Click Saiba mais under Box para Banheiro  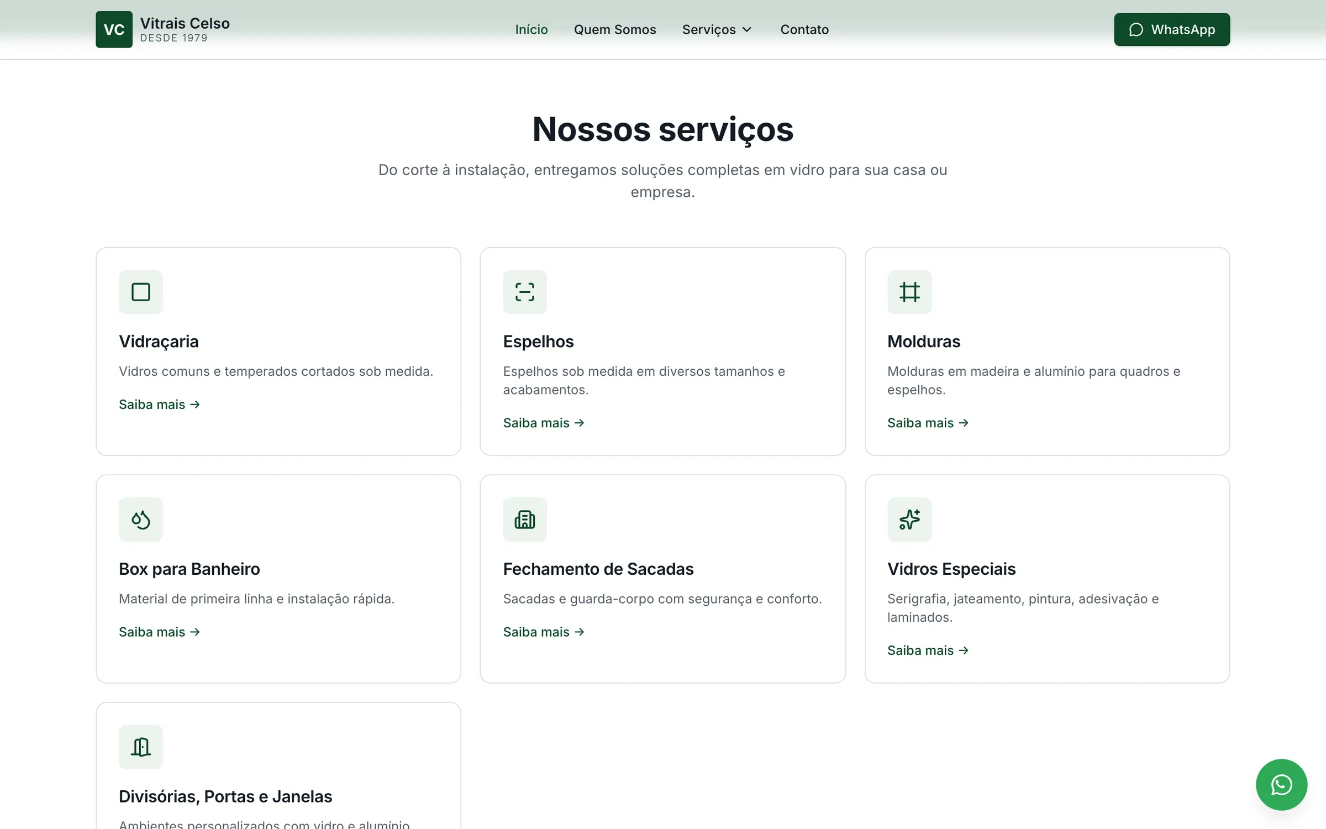tap(159, 632)
